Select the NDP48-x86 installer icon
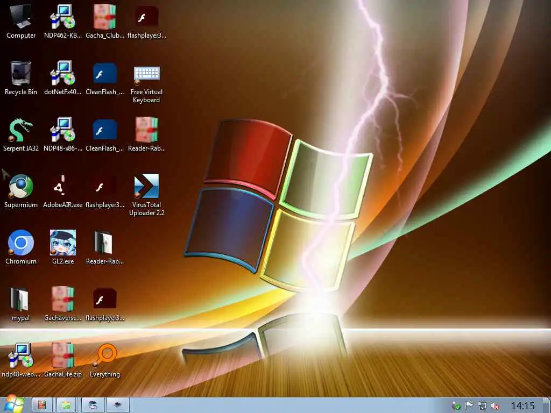Screen dimensions: 551x413 [62, 134]
